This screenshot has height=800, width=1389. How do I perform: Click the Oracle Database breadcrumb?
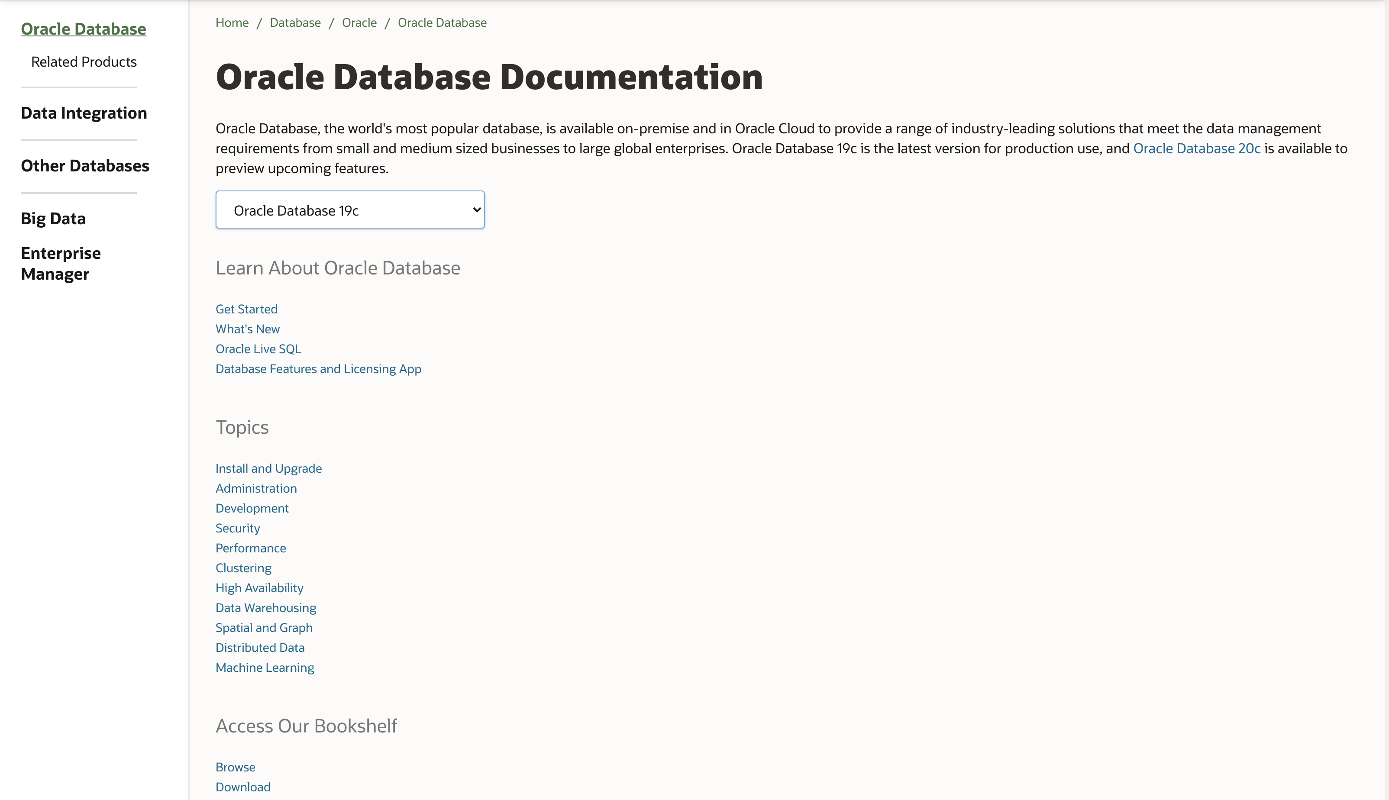point(443,23)
